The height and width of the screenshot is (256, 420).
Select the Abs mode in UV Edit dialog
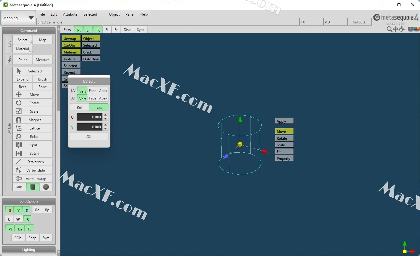(99, 108)
